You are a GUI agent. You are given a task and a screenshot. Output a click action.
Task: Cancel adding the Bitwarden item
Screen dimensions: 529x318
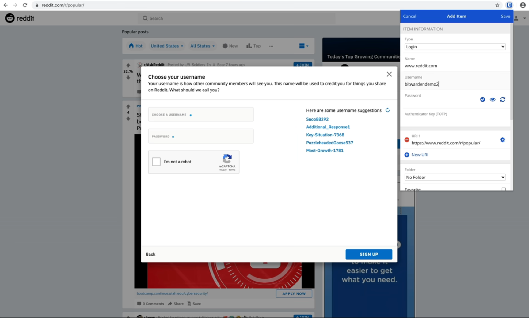coord(409,16)
